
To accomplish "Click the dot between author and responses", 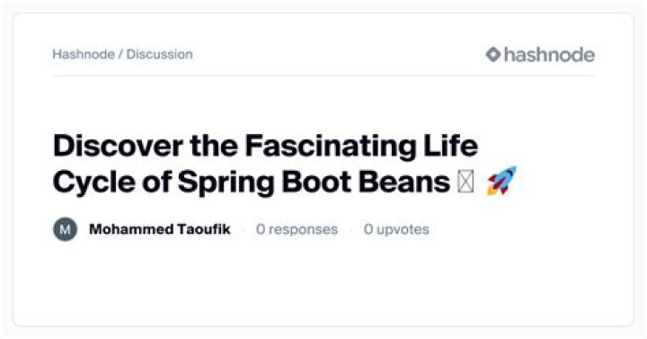I will (x=243, y=229).
